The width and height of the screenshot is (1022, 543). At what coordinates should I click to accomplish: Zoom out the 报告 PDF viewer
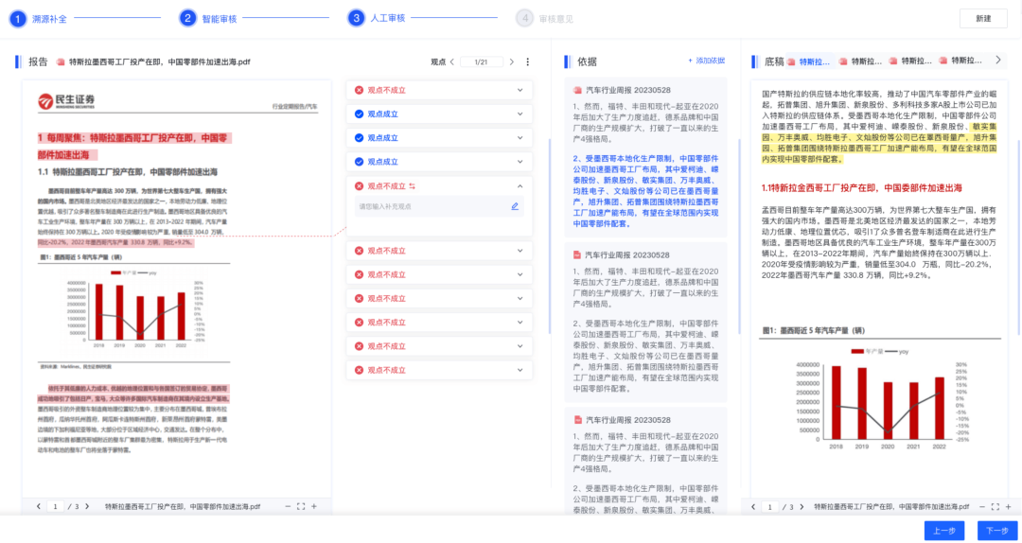(x=288, y=506)
